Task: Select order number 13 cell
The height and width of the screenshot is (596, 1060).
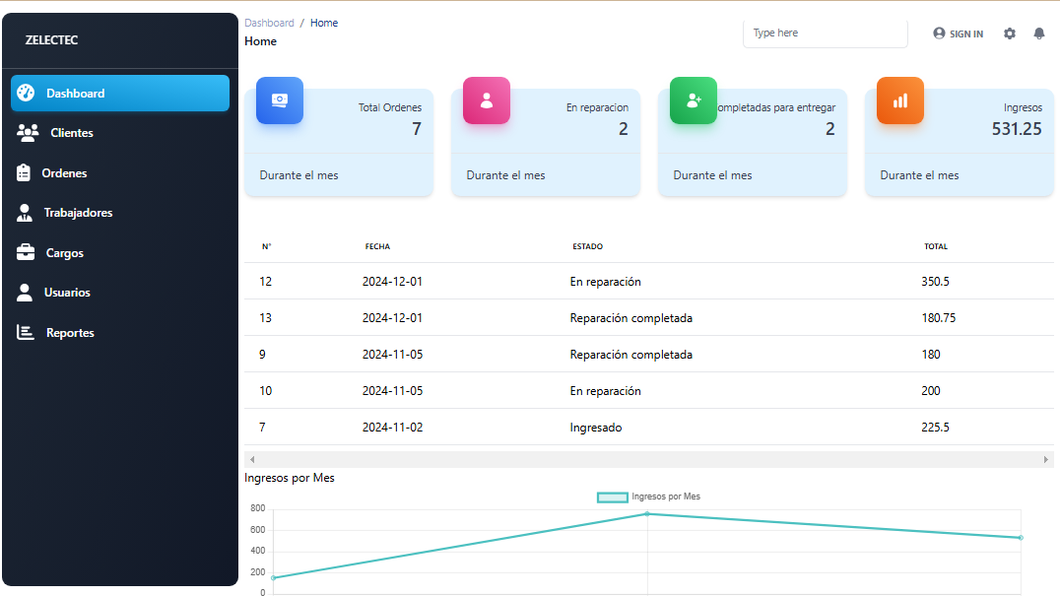Action: 266,317
